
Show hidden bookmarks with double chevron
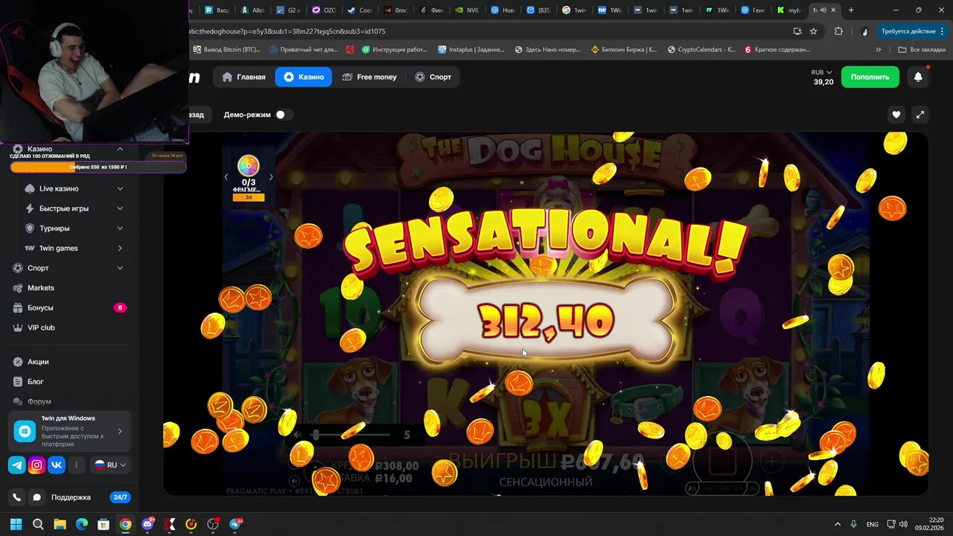point(879,50)
